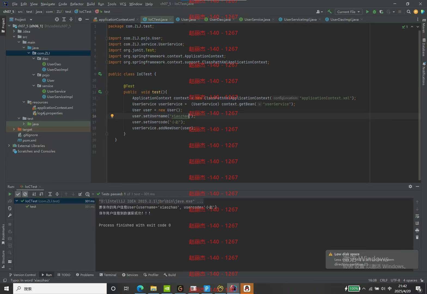Collapse all in Project panel
The height and width of the screenshot is (294, 427).
point(71,19)
